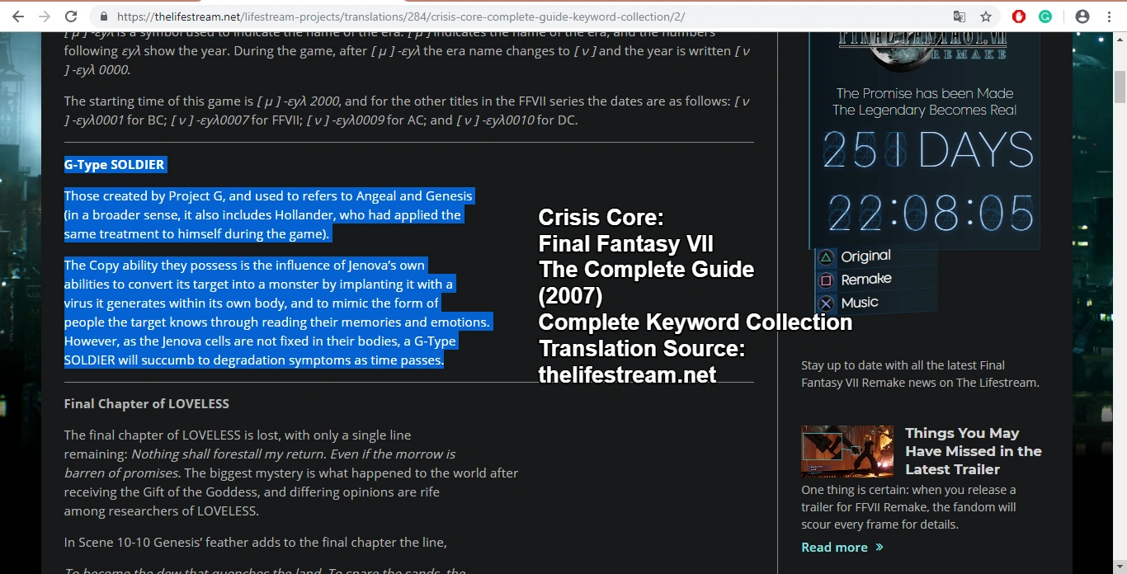The width and height of the screenshot is (1127, 574).
Task: Open the green Grammarly extension icon
Action: (x=1045, y=16)
